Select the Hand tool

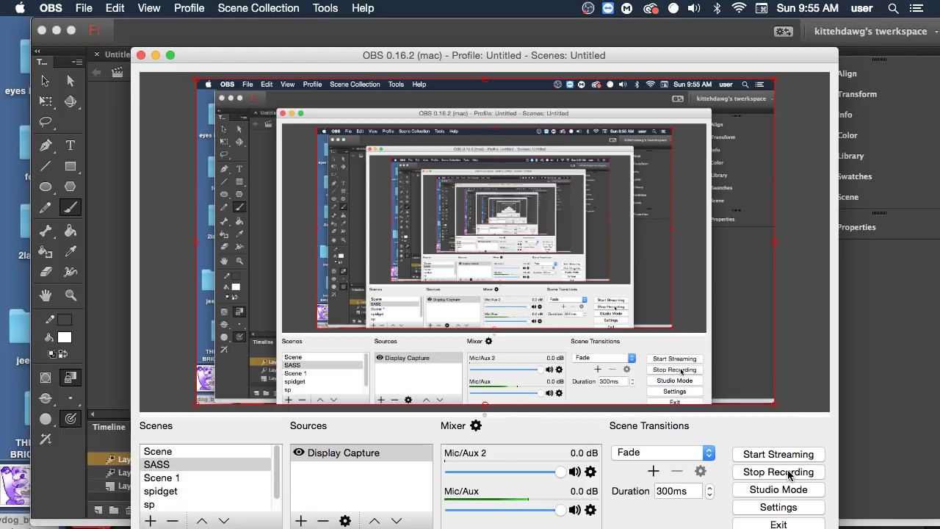[46, 295]
